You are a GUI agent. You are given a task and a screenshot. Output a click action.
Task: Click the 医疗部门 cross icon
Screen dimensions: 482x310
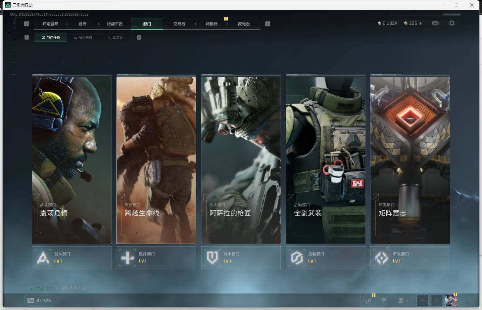[x=127, y=258]
